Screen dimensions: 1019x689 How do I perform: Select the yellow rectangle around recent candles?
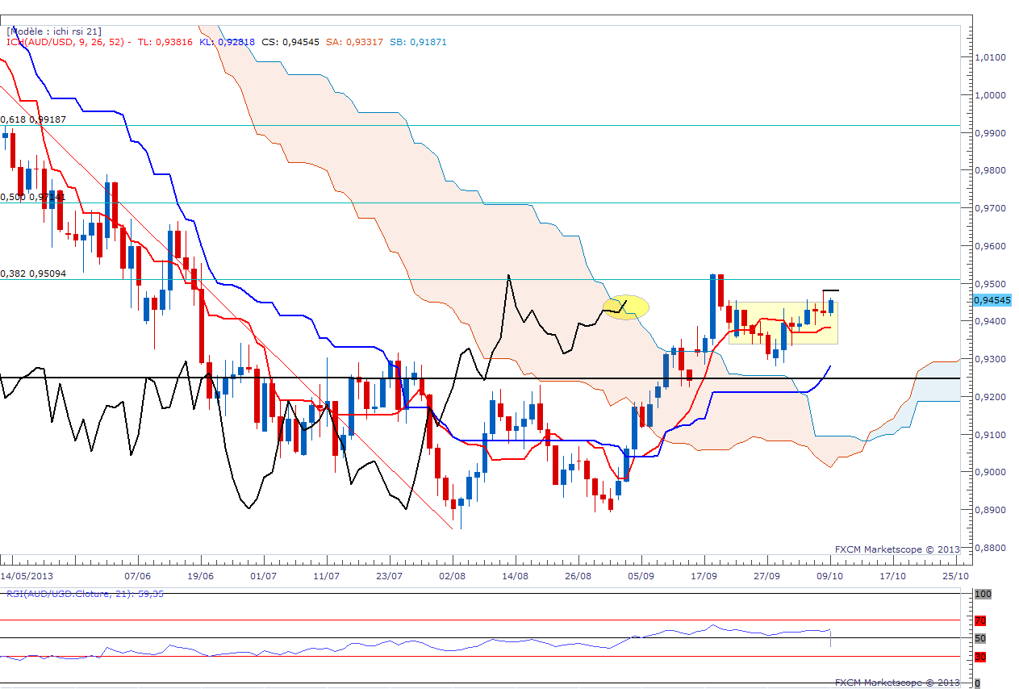click(x=783, y=323)
